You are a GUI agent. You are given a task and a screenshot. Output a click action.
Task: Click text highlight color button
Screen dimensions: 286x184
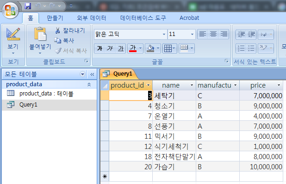[263, 48]
